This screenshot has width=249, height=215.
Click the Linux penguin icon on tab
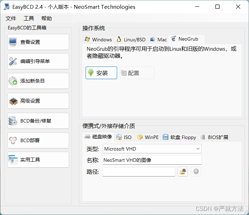119,39
